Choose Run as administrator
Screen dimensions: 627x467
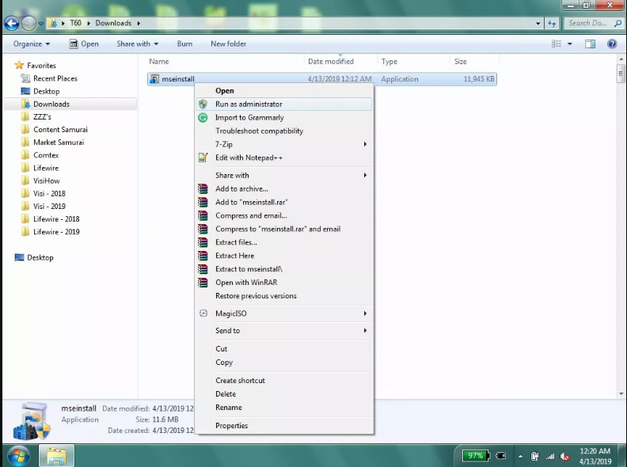coord(284,104)
